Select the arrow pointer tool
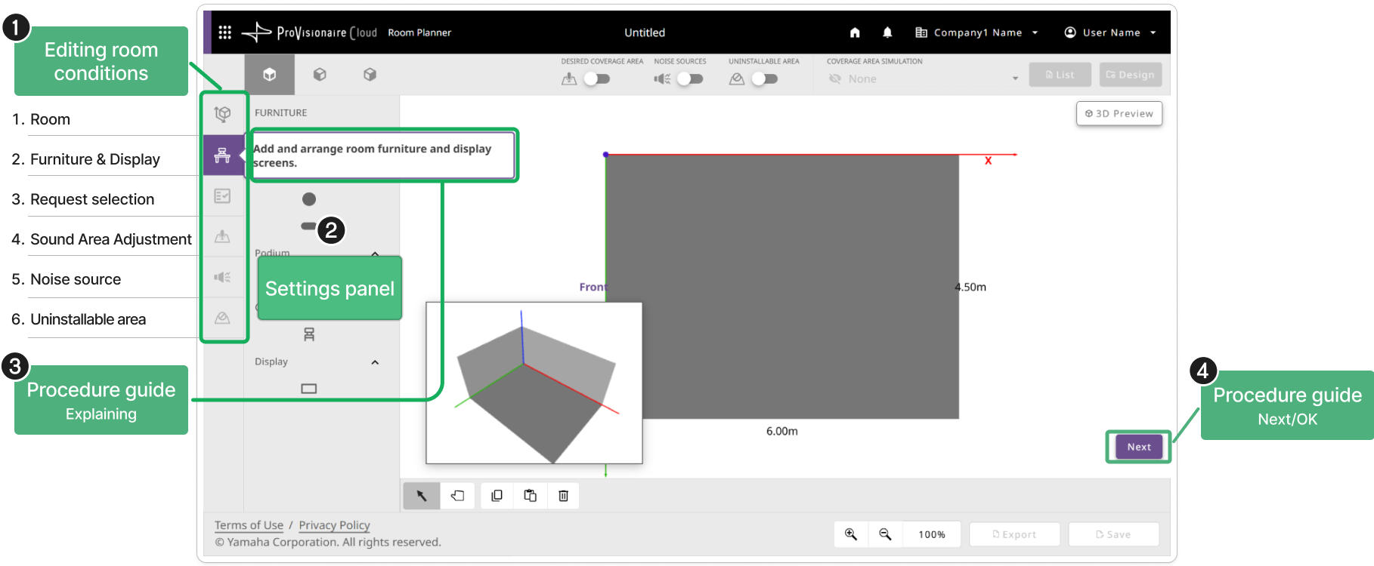The width and height of the screenshot is (1374, 566). click(x=422, y=496)
